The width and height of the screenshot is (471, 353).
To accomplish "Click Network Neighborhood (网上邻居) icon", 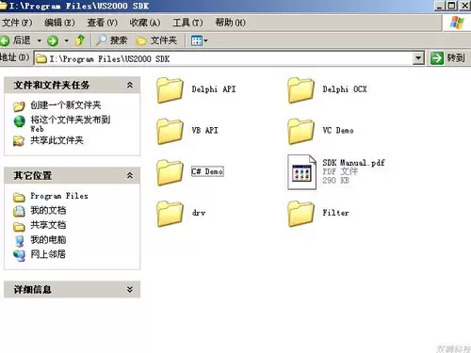I will (x=19, y=255).
